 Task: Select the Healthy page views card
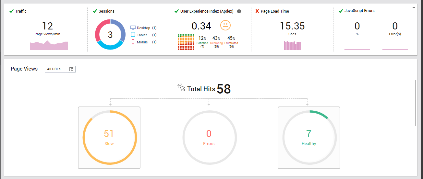click(x=309, y=138)
